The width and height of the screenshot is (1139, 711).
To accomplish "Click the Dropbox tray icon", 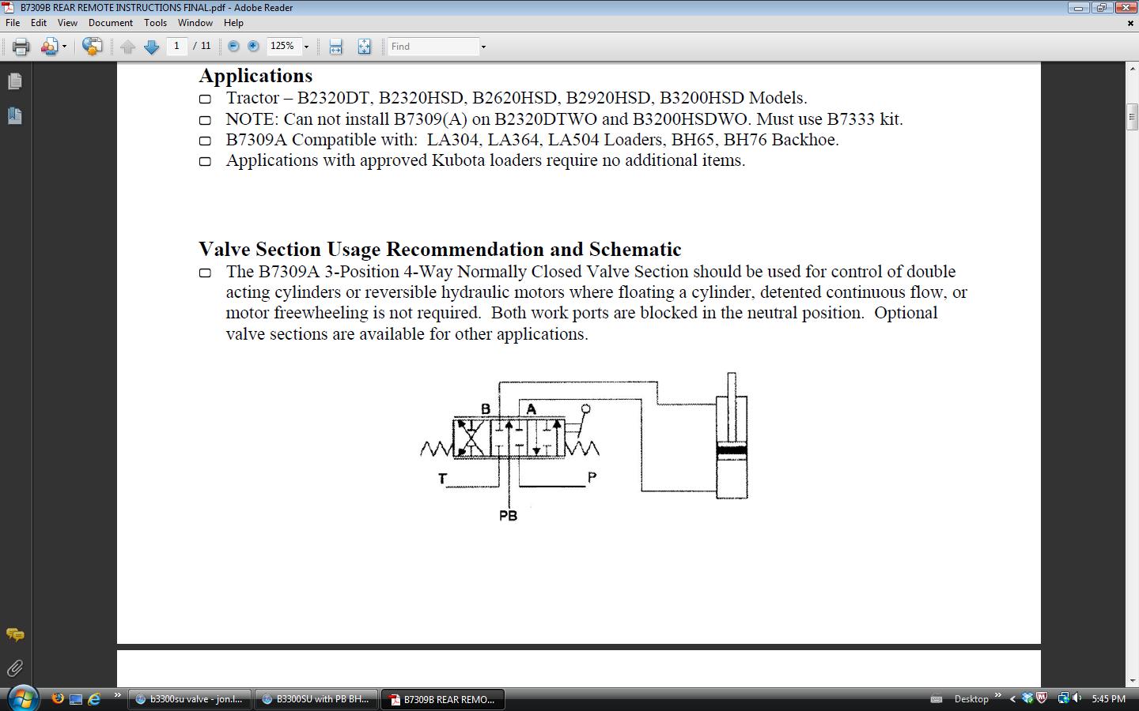I will click(1027, 698).
